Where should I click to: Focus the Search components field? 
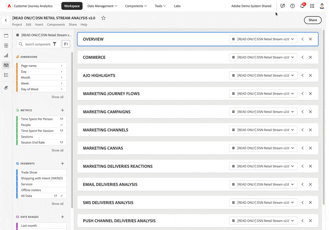(x=37, y=44)
